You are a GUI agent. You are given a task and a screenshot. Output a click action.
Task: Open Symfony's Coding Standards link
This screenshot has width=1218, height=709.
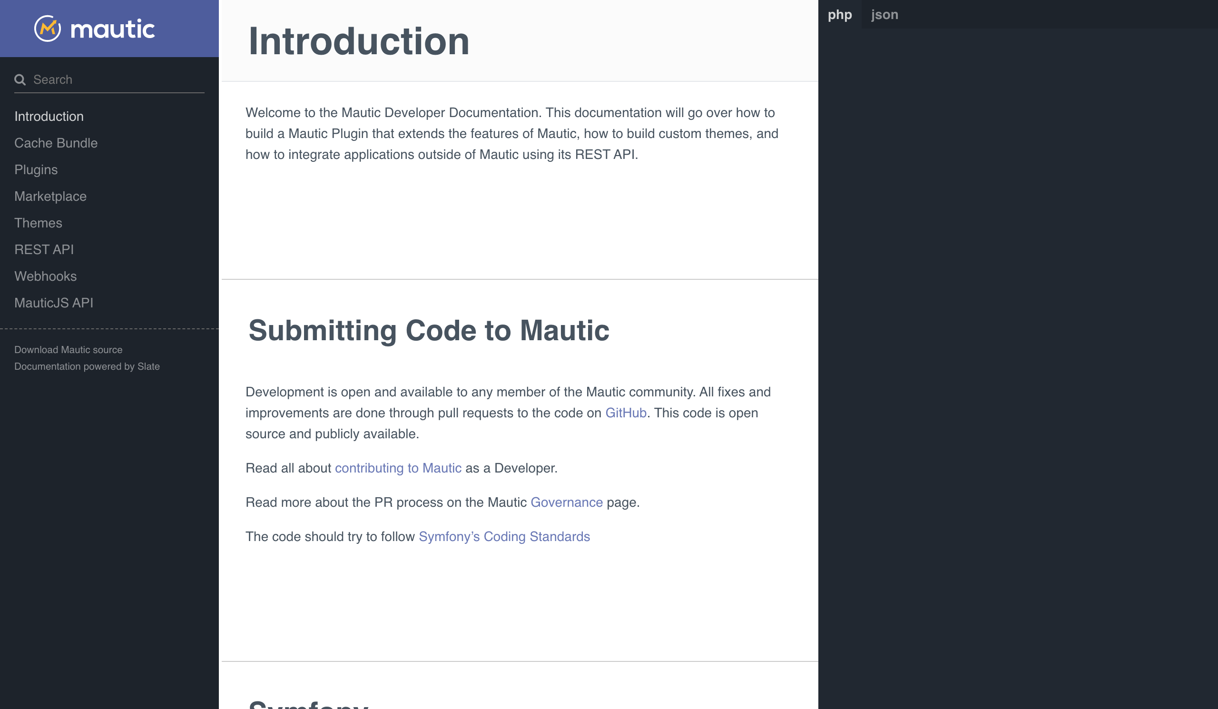click(x=504, y=536)
